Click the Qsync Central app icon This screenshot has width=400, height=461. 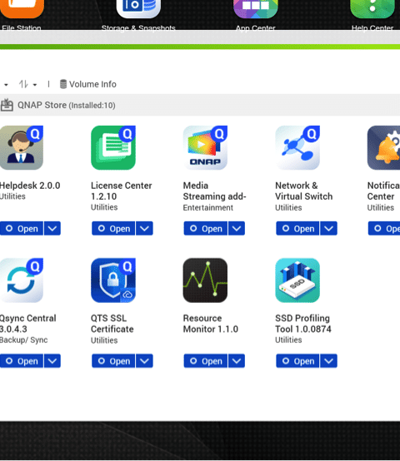point(22,280)
